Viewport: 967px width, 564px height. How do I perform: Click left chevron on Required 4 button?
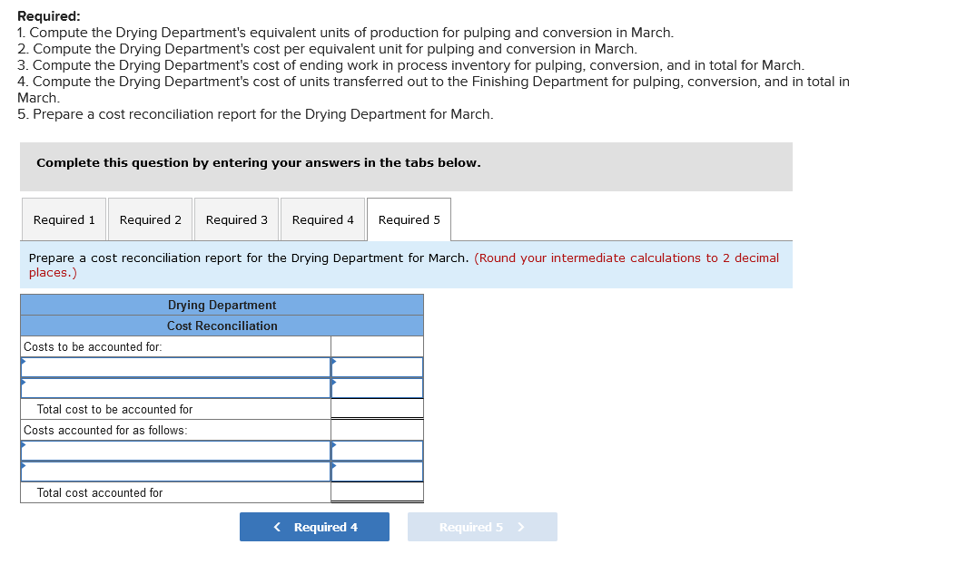coord(277,527)
